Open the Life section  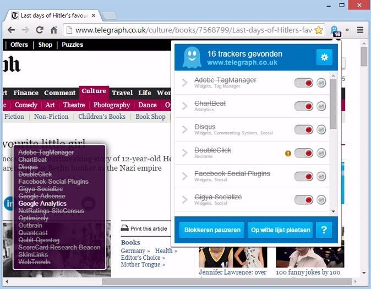click(145, 93)
